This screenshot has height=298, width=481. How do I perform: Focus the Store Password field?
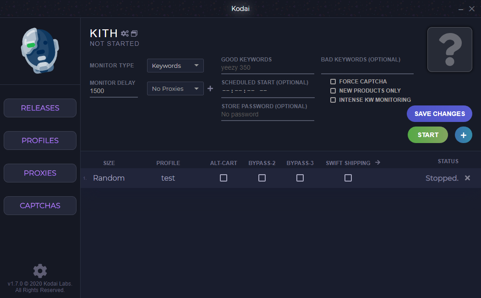click(268, 115)
